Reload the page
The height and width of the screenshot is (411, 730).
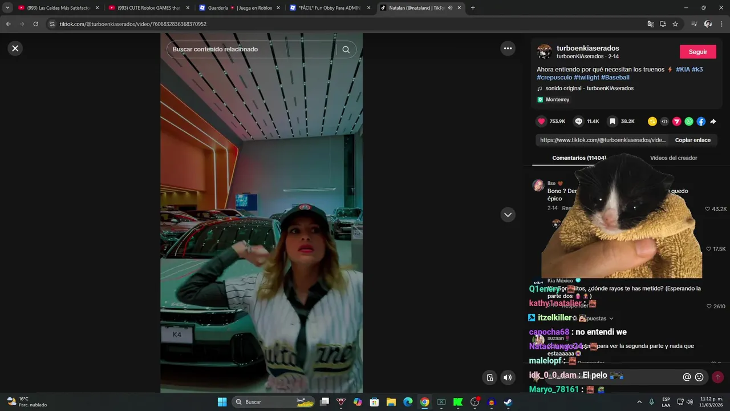coord(35,24)
